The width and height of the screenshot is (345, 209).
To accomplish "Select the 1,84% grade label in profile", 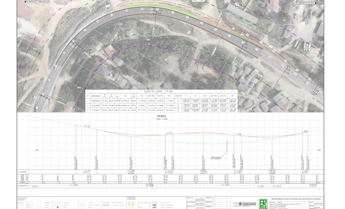I will 305,131.
